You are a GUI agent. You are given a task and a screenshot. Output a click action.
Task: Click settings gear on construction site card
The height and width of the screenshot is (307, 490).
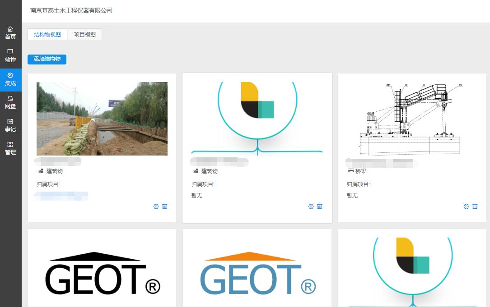pos(156,206)
